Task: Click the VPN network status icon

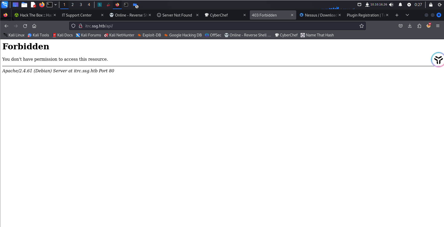Action: click(x=367, y=5)
